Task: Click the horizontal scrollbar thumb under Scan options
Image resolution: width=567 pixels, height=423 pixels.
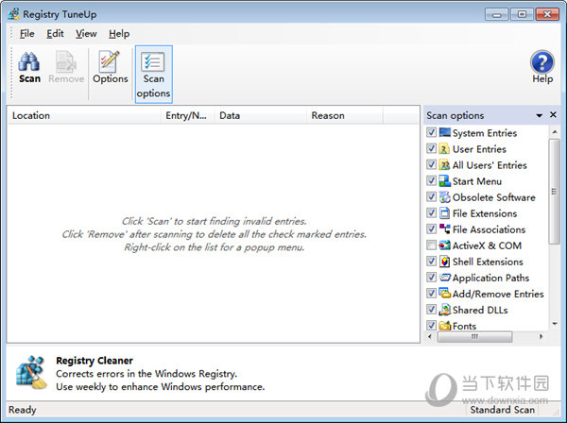Action: tap(474, 337)
